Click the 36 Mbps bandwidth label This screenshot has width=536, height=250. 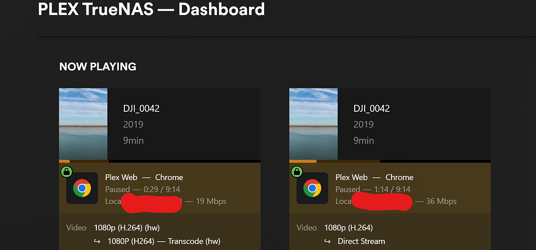441,201
